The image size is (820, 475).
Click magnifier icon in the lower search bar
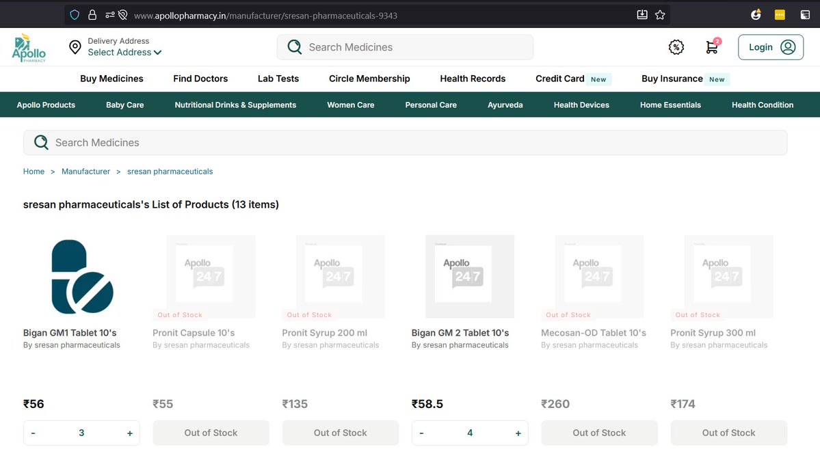click(41, 142)
